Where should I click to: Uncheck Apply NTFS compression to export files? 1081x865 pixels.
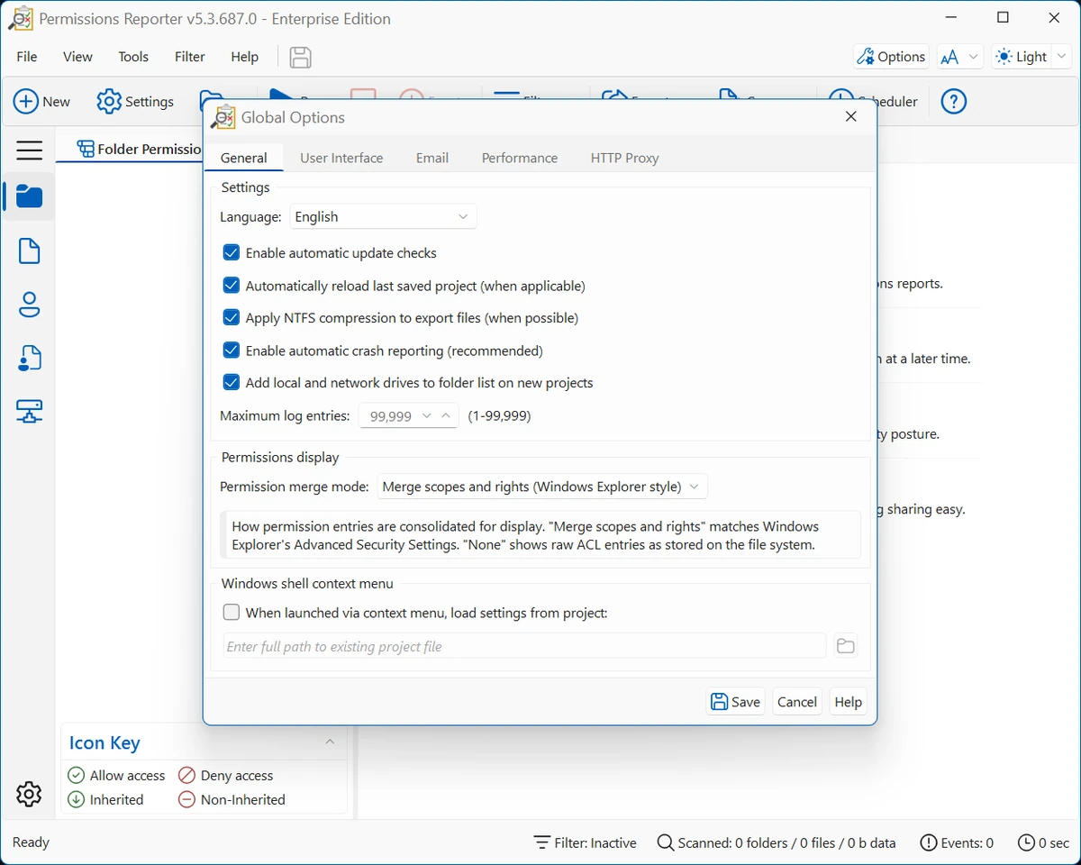point(232,318)
